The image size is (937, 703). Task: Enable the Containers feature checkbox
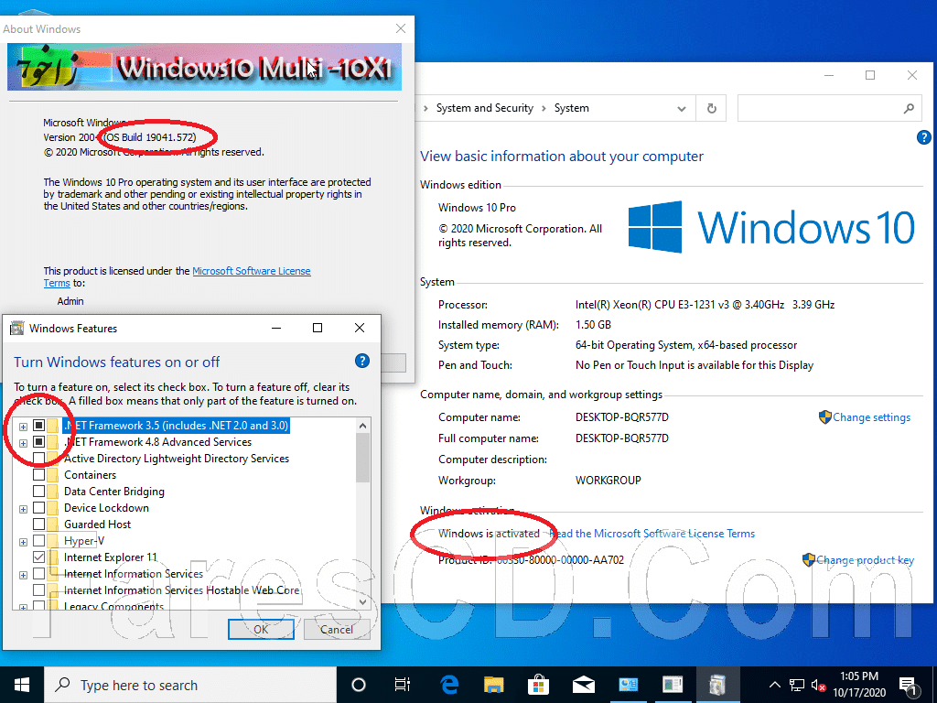point(38,475)
